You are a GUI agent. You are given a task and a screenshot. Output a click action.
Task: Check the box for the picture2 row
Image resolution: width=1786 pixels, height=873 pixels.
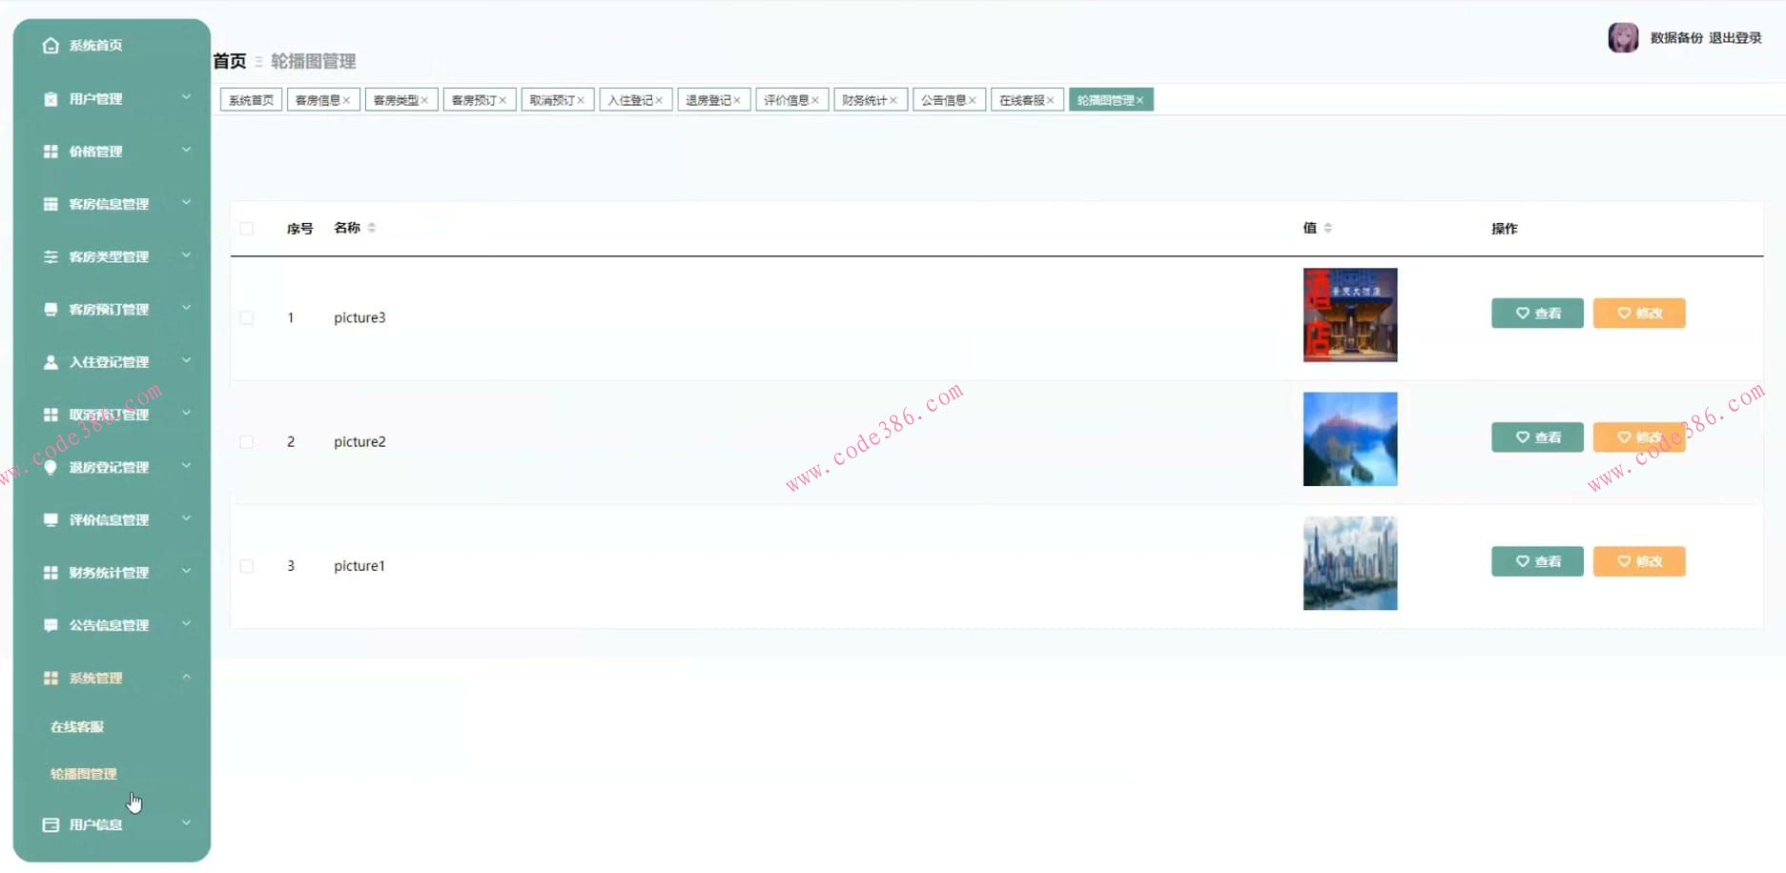click(247, 442)
